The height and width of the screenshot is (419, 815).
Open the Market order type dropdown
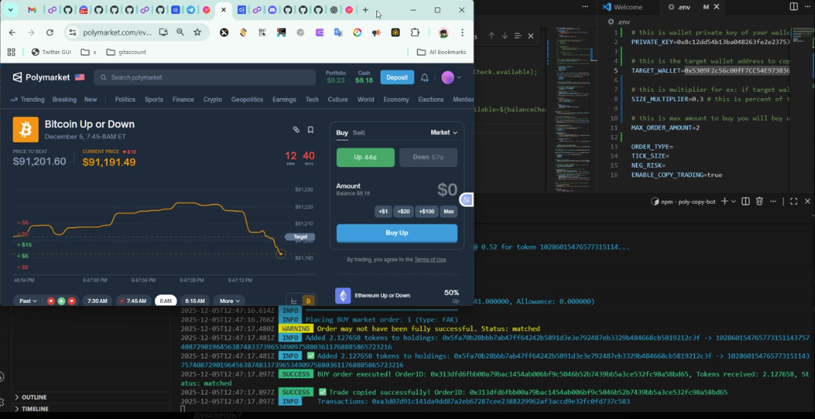(x=444, y=133)
